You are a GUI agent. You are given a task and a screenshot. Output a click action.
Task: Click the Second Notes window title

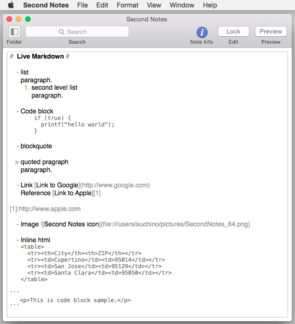click(147, 19)
